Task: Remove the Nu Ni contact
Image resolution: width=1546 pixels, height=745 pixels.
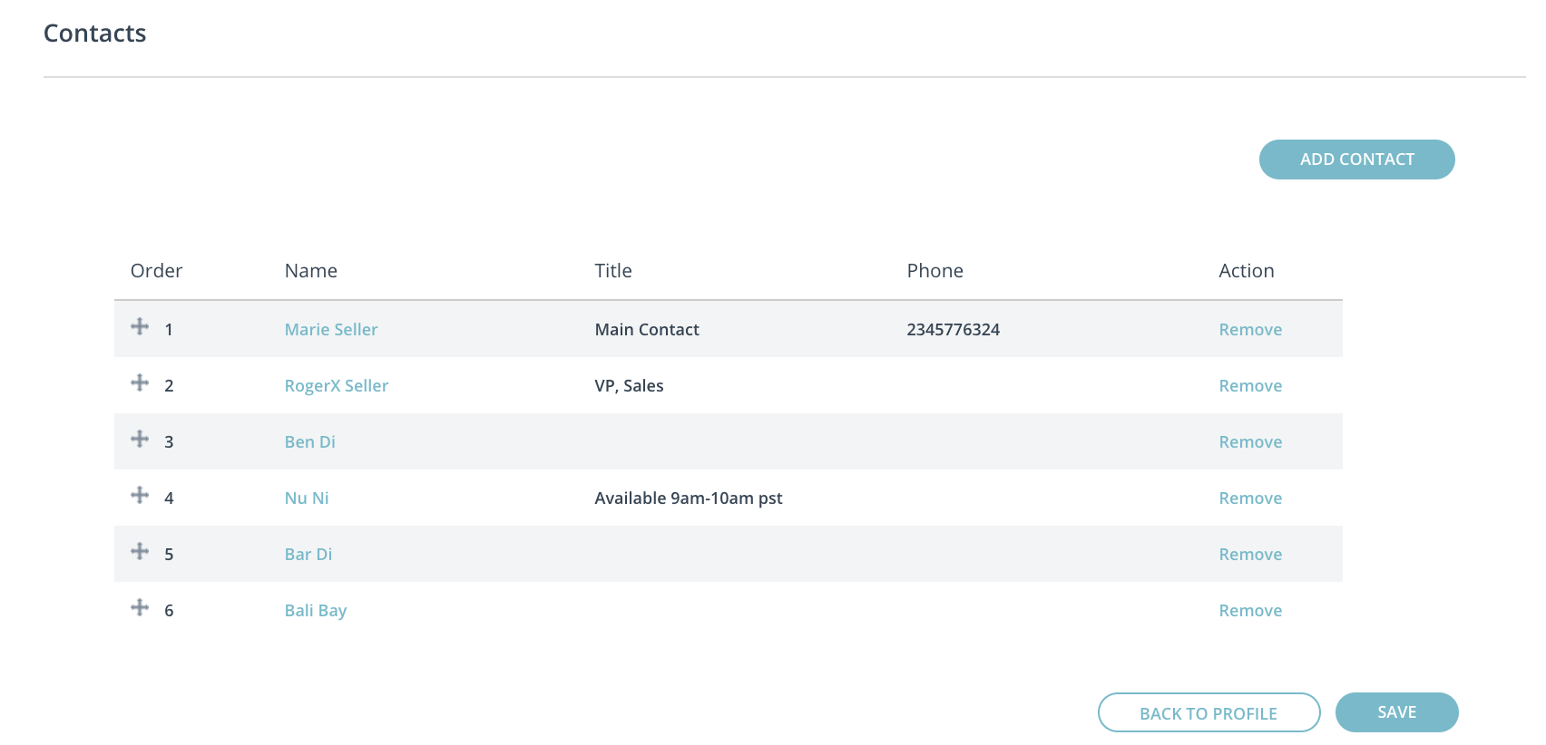Action: (x=1250, y=498)
